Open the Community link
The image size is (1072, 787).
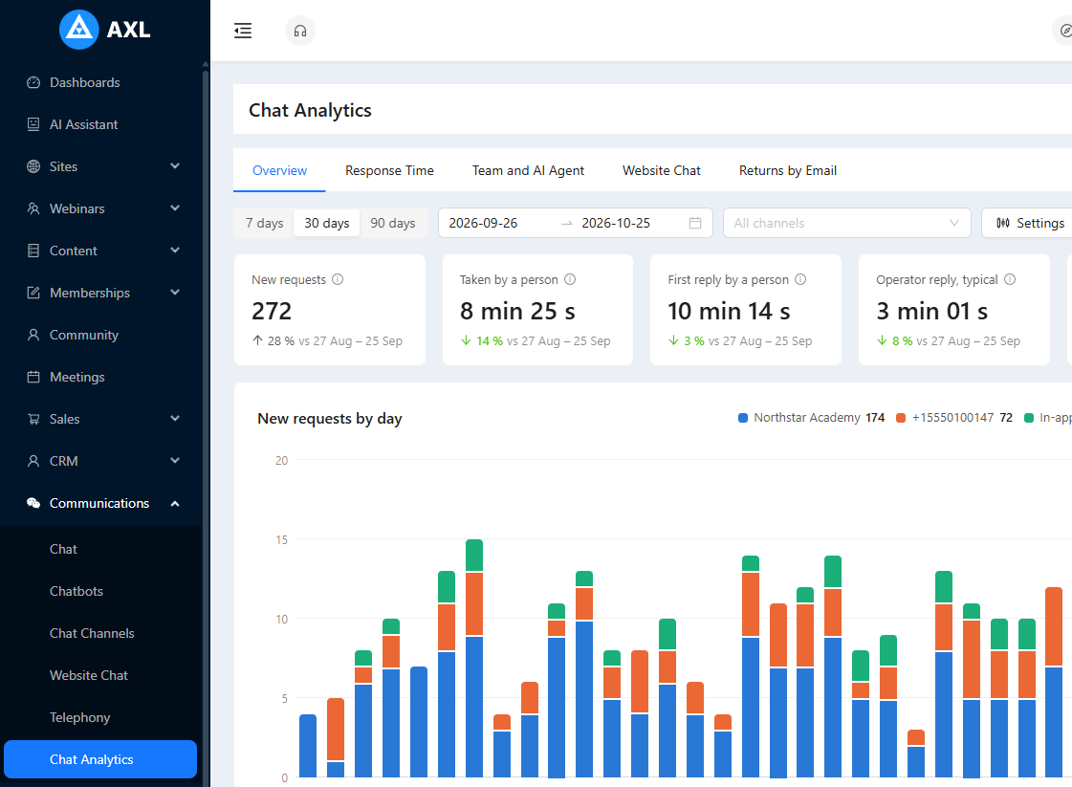pyautogui.click(x=84, y=335)
